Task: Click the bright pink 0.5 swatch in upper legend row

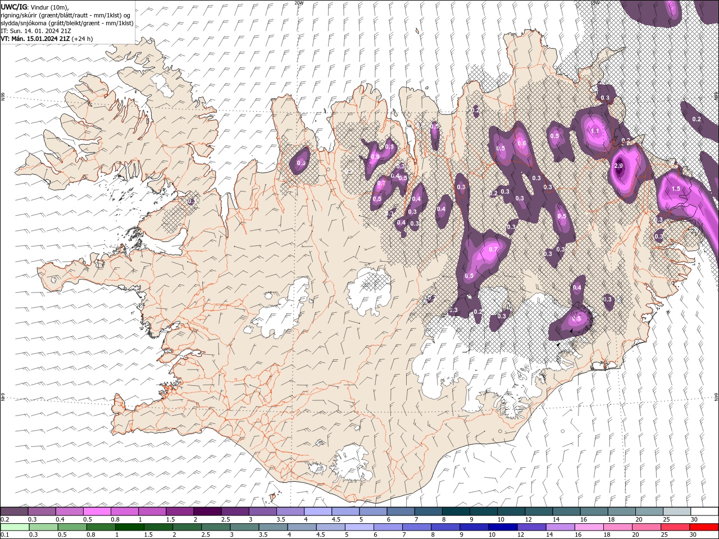Action: (x=97, y=511)
